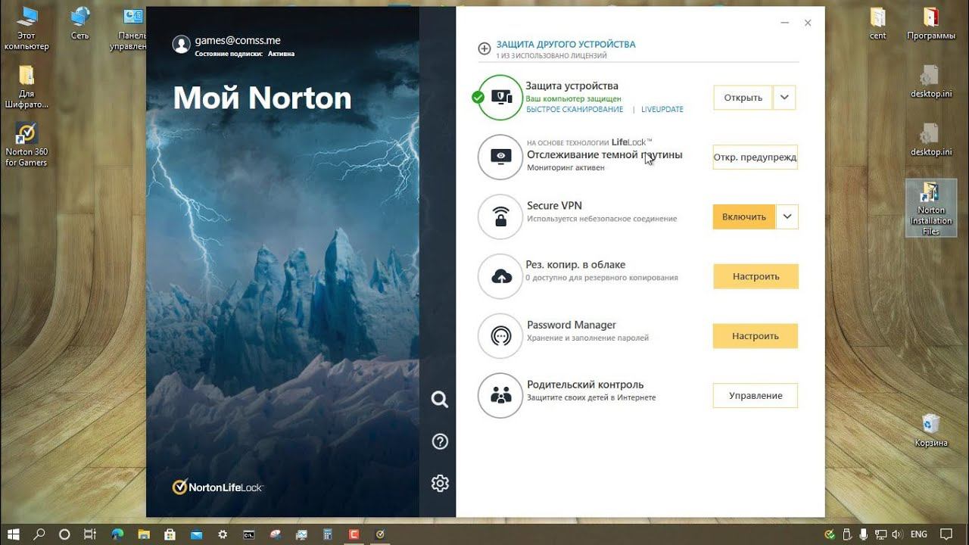Open Microsoft Edge from the taskbar
The image size is (969, 545).
[x=117, y=534]
